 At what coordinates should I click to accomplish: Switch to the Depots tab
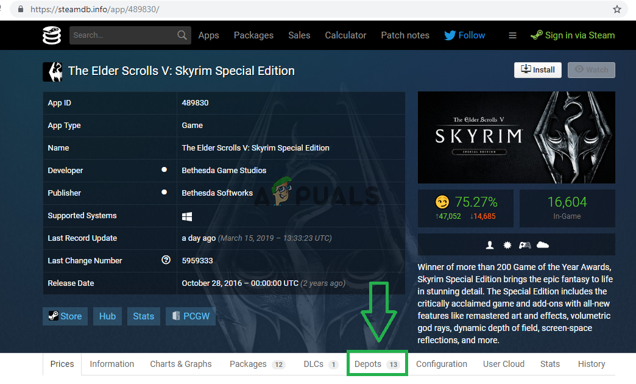377,364
